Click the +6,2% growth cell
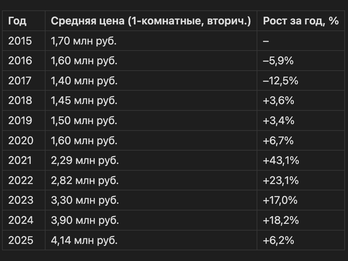The width and height of the screenshot is (348, 261). tap(278, 240)
